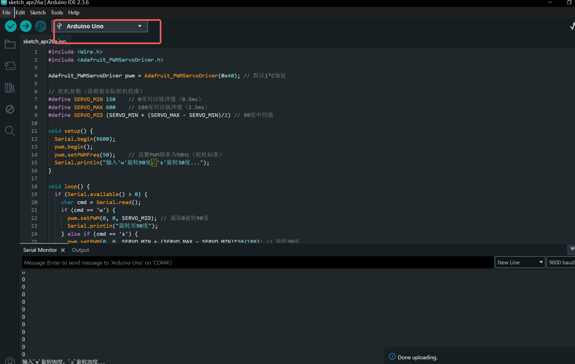Open the Sketch menu

click(38, 12)
